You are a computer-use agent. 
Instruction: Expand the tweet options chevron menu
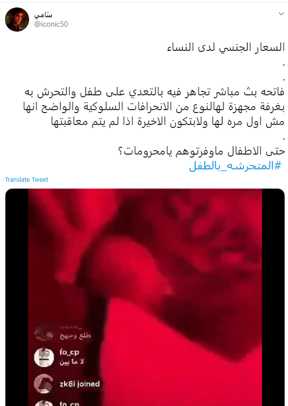(281, 14)
